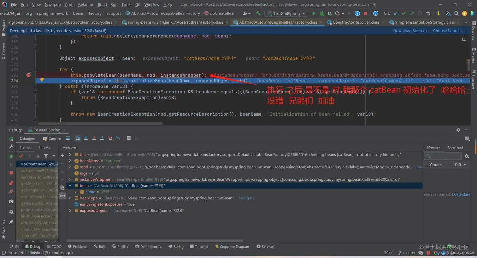This screenshot has height=258, width=477.
Task: Click the Run to Cursor icon
Action: (x=118, y=138)
